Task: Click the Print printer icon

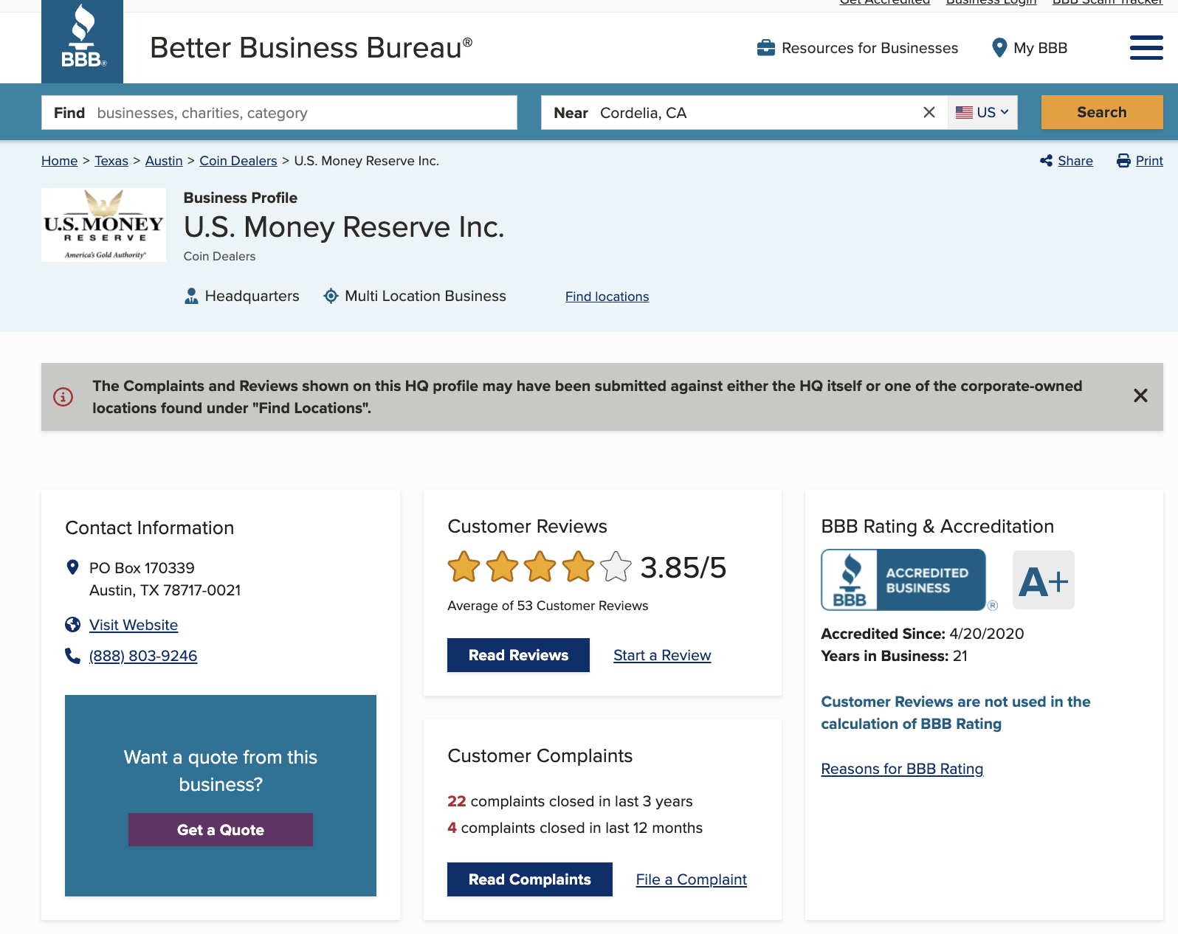Action: tap(1123, 161)
